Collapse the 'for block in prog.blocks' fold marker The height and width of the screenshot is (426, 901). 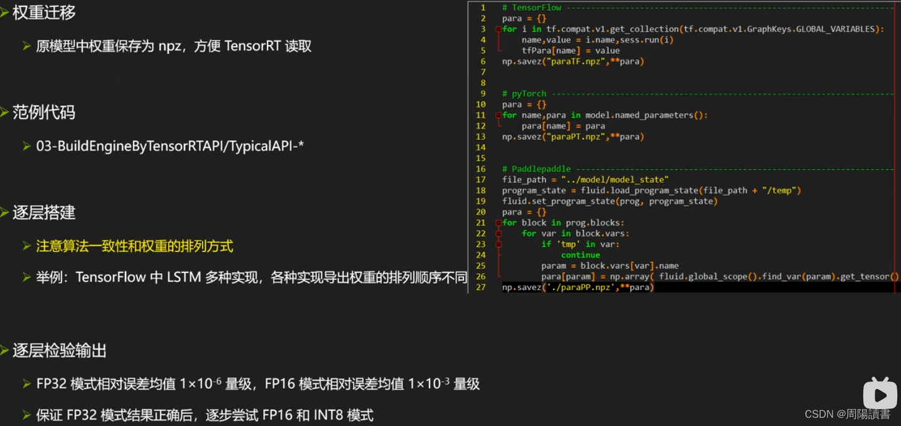498,222
